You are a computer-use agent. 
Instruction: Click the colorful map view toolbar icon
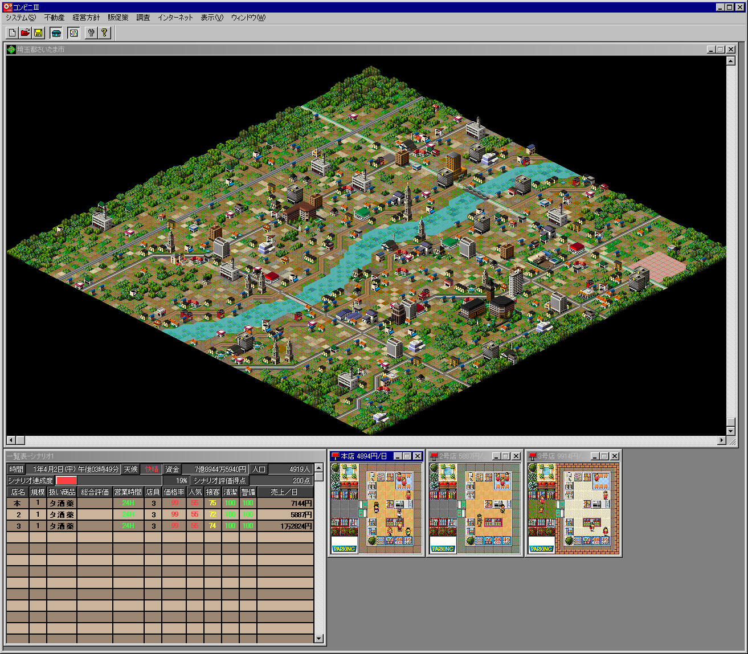[73, 33]
